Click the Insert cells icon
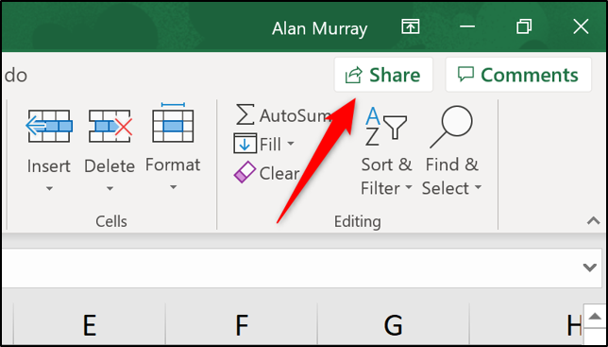This screenshot has height=347, width=608. (49, 126)
